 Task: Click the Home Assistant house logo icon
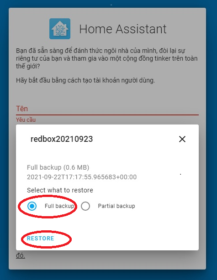(60, 29)
